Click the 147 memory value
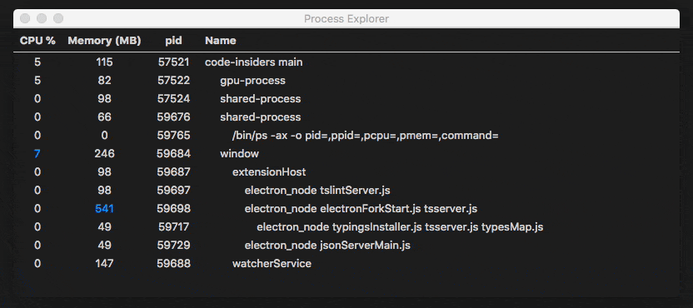This screenshot has height=308, width=693. click(104, 264)
